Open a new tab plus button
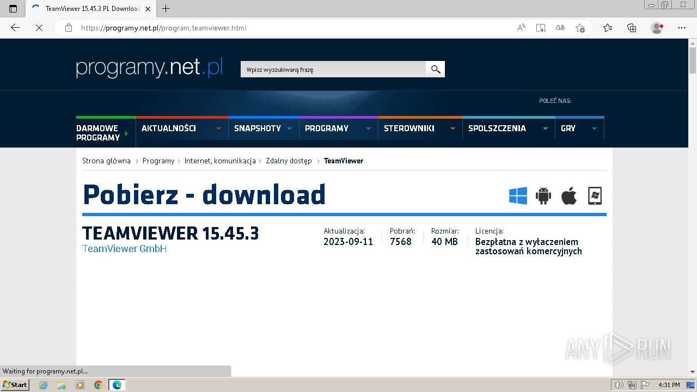The width and height of the screenshot is (697, 392). pyautogui.click(x=166, y=9)
